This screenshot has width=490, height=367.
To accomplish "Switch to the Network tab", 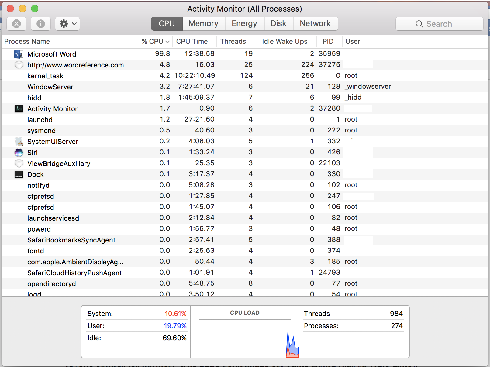I will tap(315, 24).
